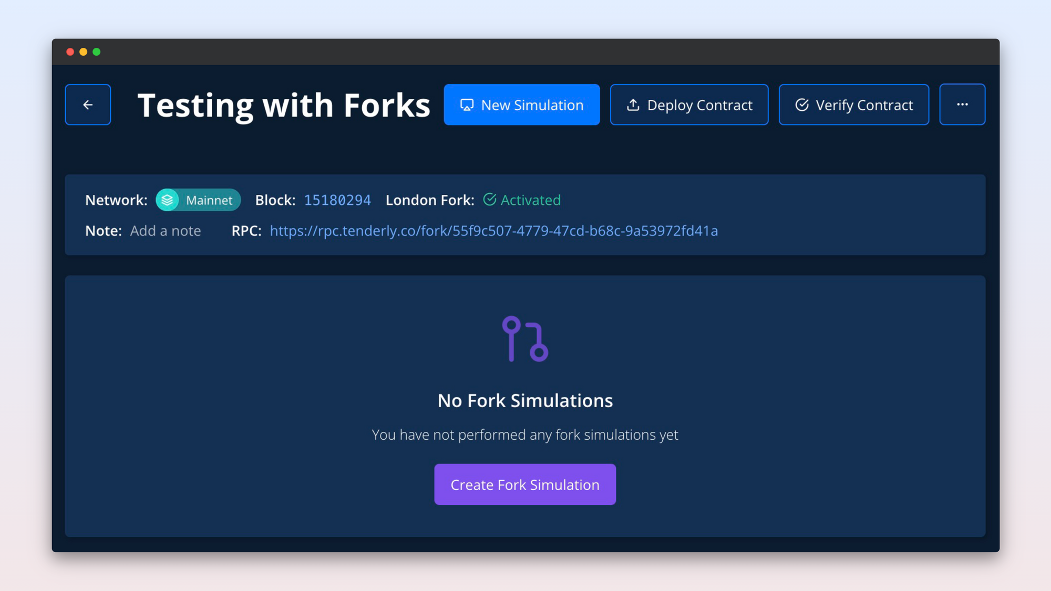The image size is (1051, 591).
Task: Click the layers icon on the Mainnet badge
Action: click(x=168, y=200)
